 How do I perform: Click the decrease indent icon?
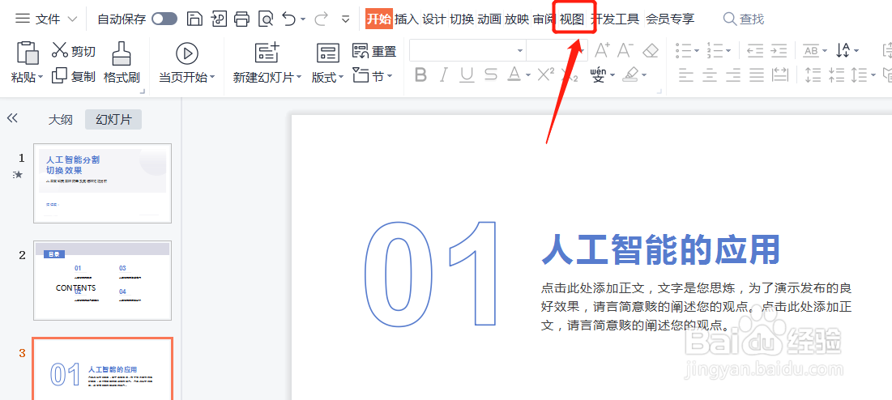click(755, 50)
